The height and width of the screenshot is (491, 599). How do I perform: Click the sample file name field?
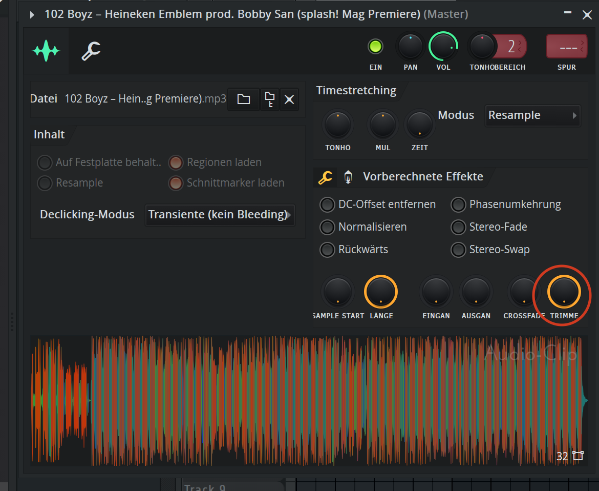click(x=145, y=98)
